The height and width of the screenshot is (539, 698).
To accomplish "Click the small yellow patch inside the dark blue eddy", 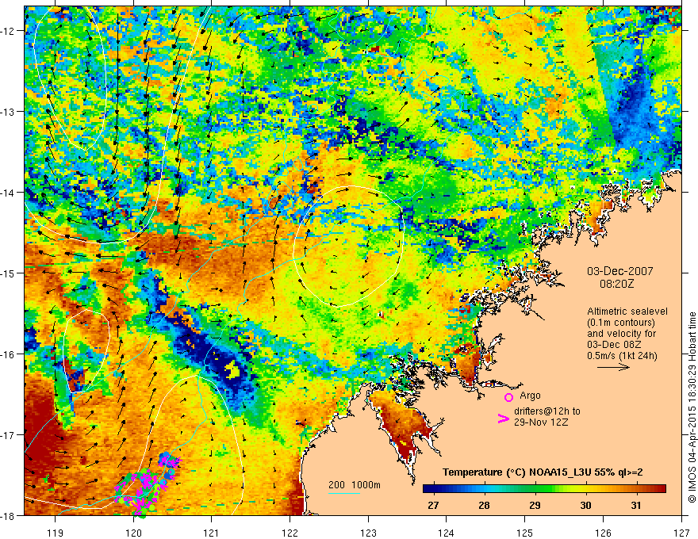I will [x=232, y=369].
